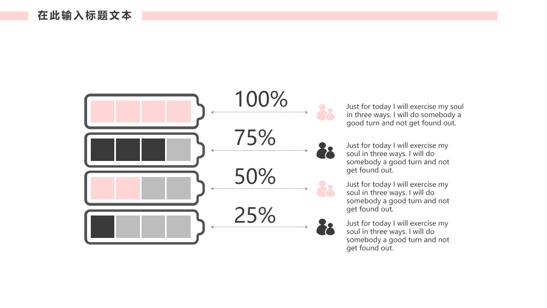Select the pink people icon beside 100%
This screenshot has width=547, height=308.
[325, 112]
